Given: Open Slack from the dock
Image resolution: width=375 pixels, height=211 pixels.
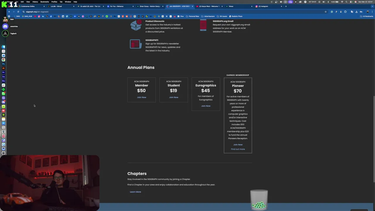Looking at the screenshot, I should 4,85.
